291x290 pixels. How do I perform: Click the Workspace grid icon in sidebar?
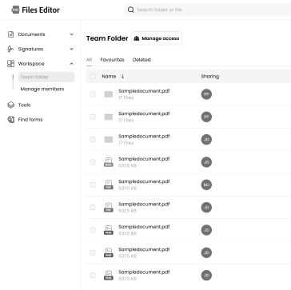point(10,64)
